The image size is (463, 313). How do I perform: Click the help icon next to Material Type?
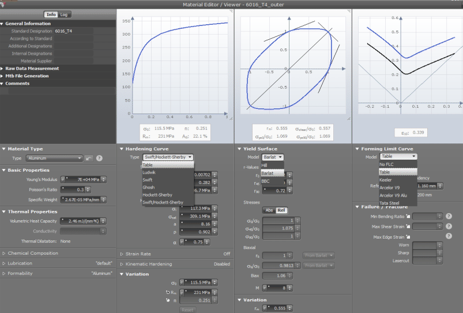(x=99, y=158)
